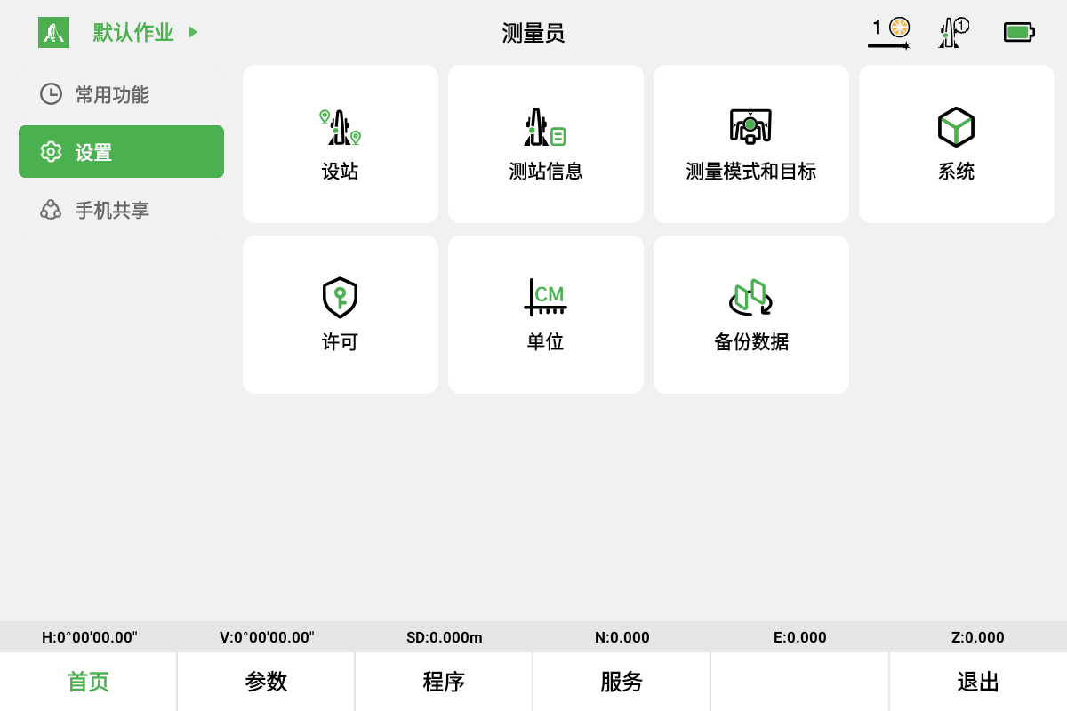Viewport: 1067px width, 711px height.
Task: Click the SD:0.000m distance value
Action: [x=445, y=637]
